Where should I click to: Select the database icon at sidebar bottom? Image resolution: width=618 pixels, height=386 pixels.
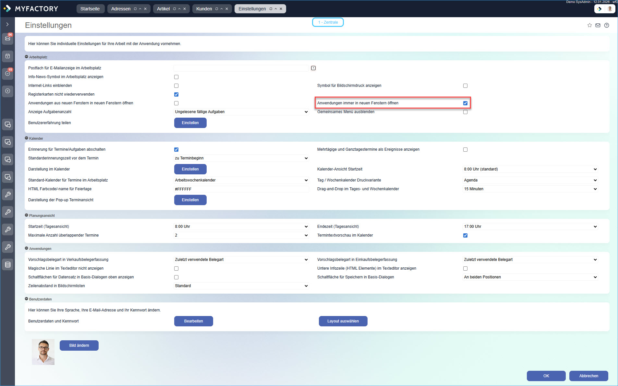7,264
